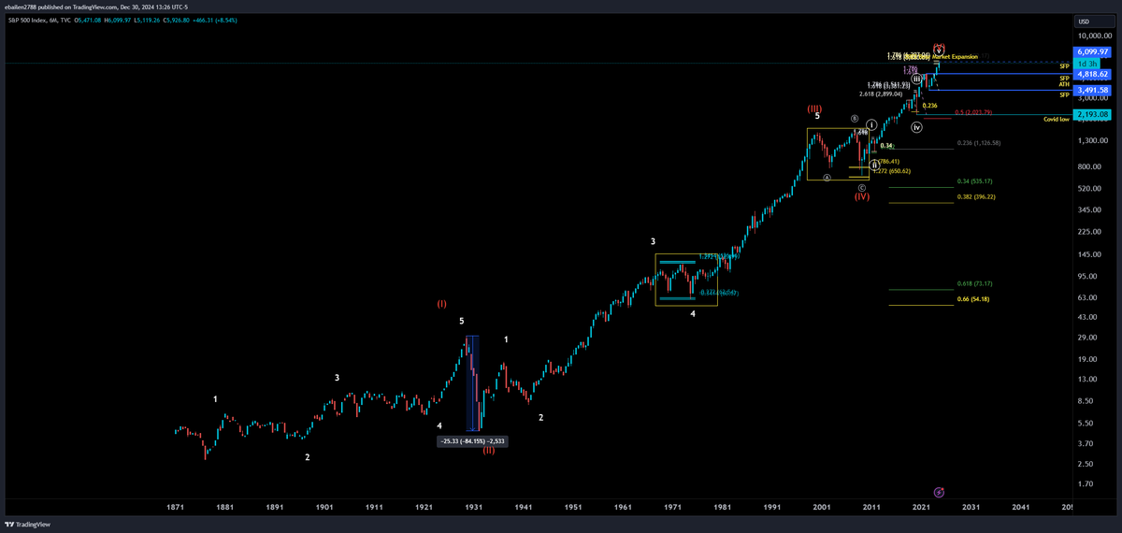Click the Covid low annotation text
The height and width of the screenshot is (533, 1122).
1057,120
